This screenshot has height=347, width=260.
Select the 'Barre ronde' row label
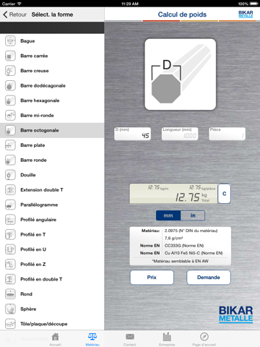click(33, 160)
